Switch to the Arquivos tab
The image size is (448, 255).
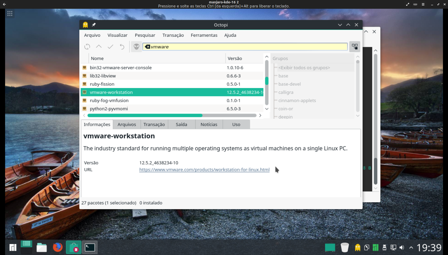coord(127,125)
